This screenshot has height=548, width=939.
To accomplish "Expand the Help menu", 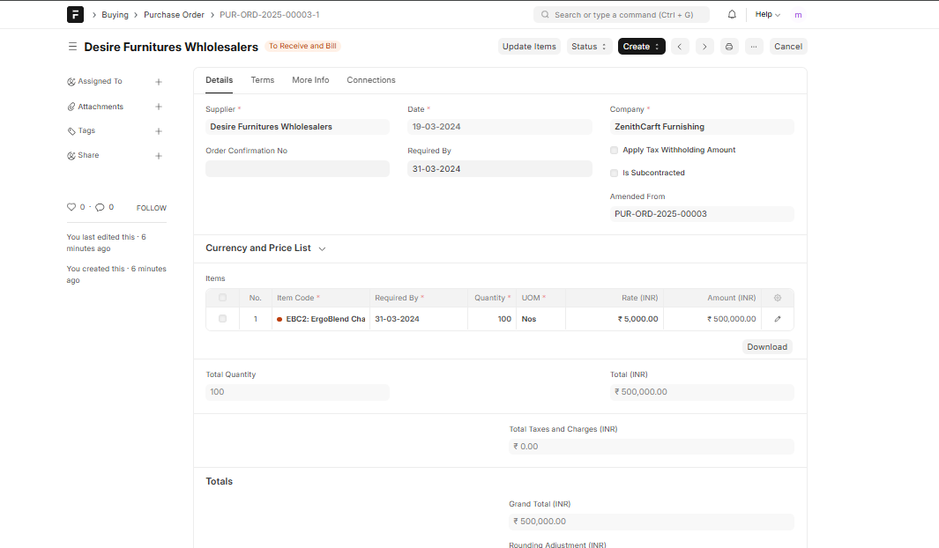I will pos(767,14).
